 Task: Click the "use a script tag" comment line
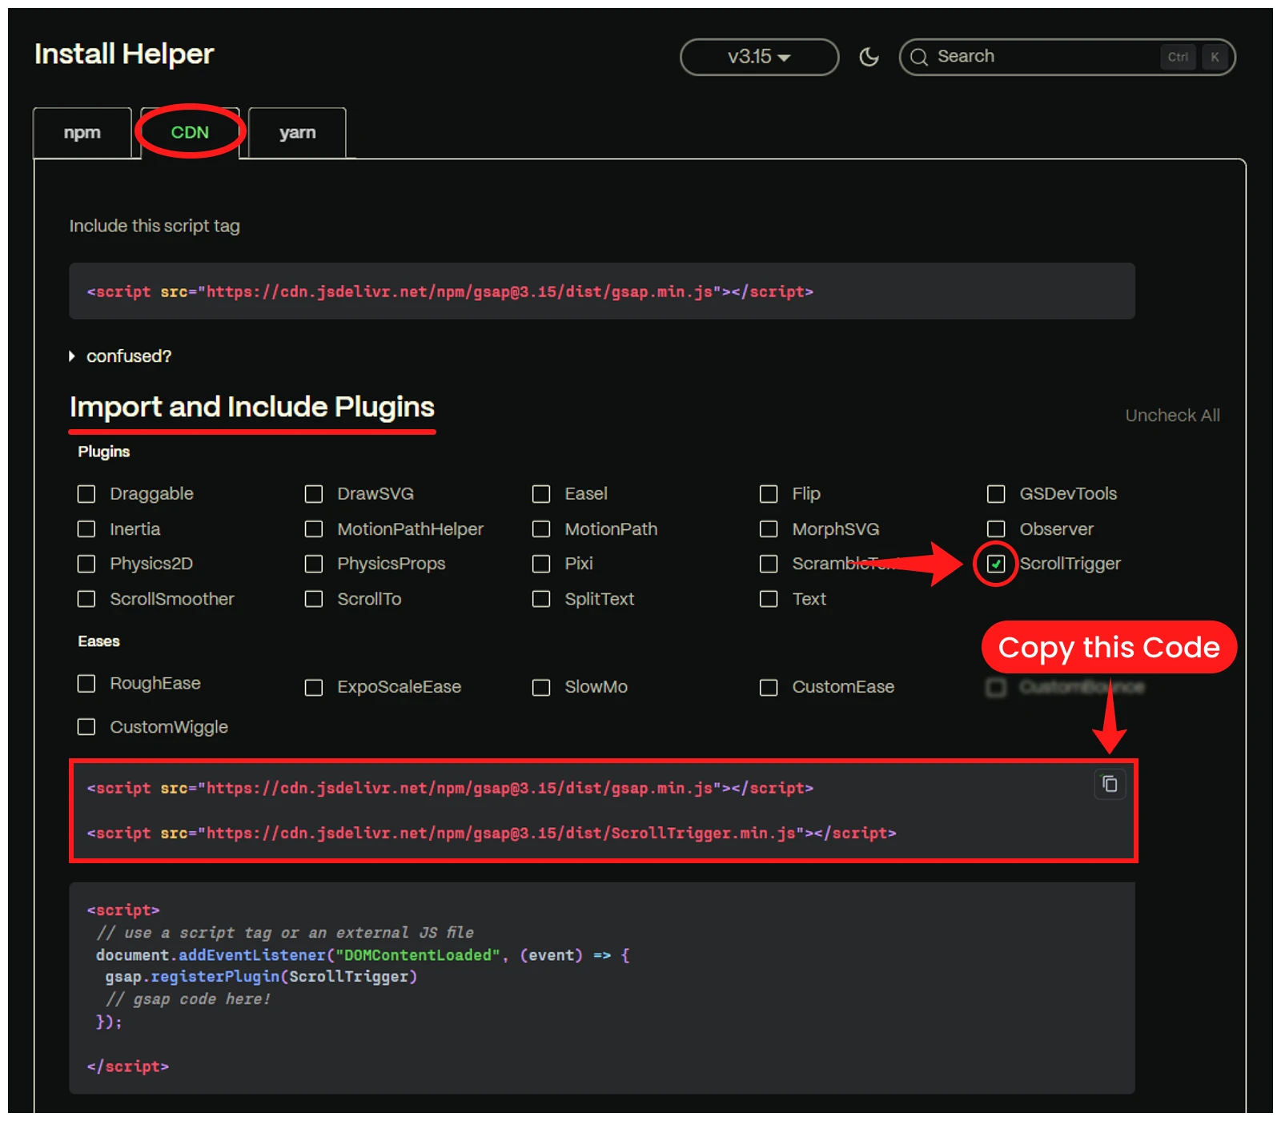coord(285,933)
